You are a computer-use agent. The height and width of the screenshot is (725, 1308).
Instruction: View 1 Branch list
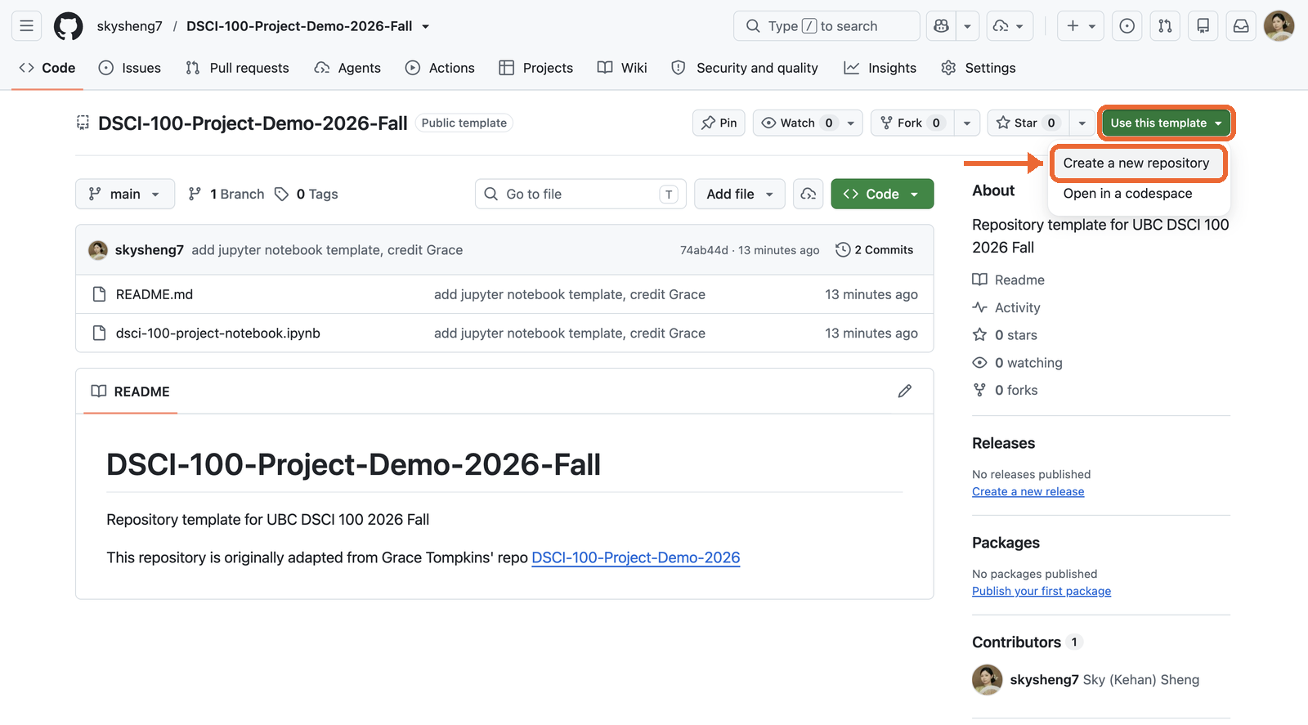click(x=226, y=194)
